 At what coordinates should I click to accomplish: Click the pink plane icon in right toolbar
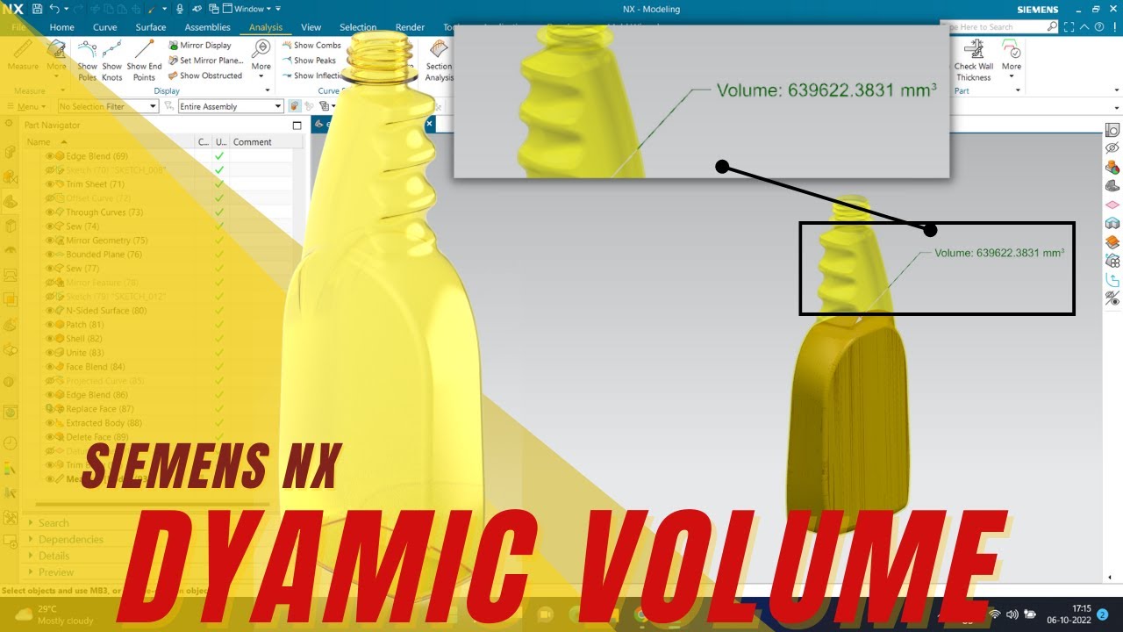pos(1112,205)
